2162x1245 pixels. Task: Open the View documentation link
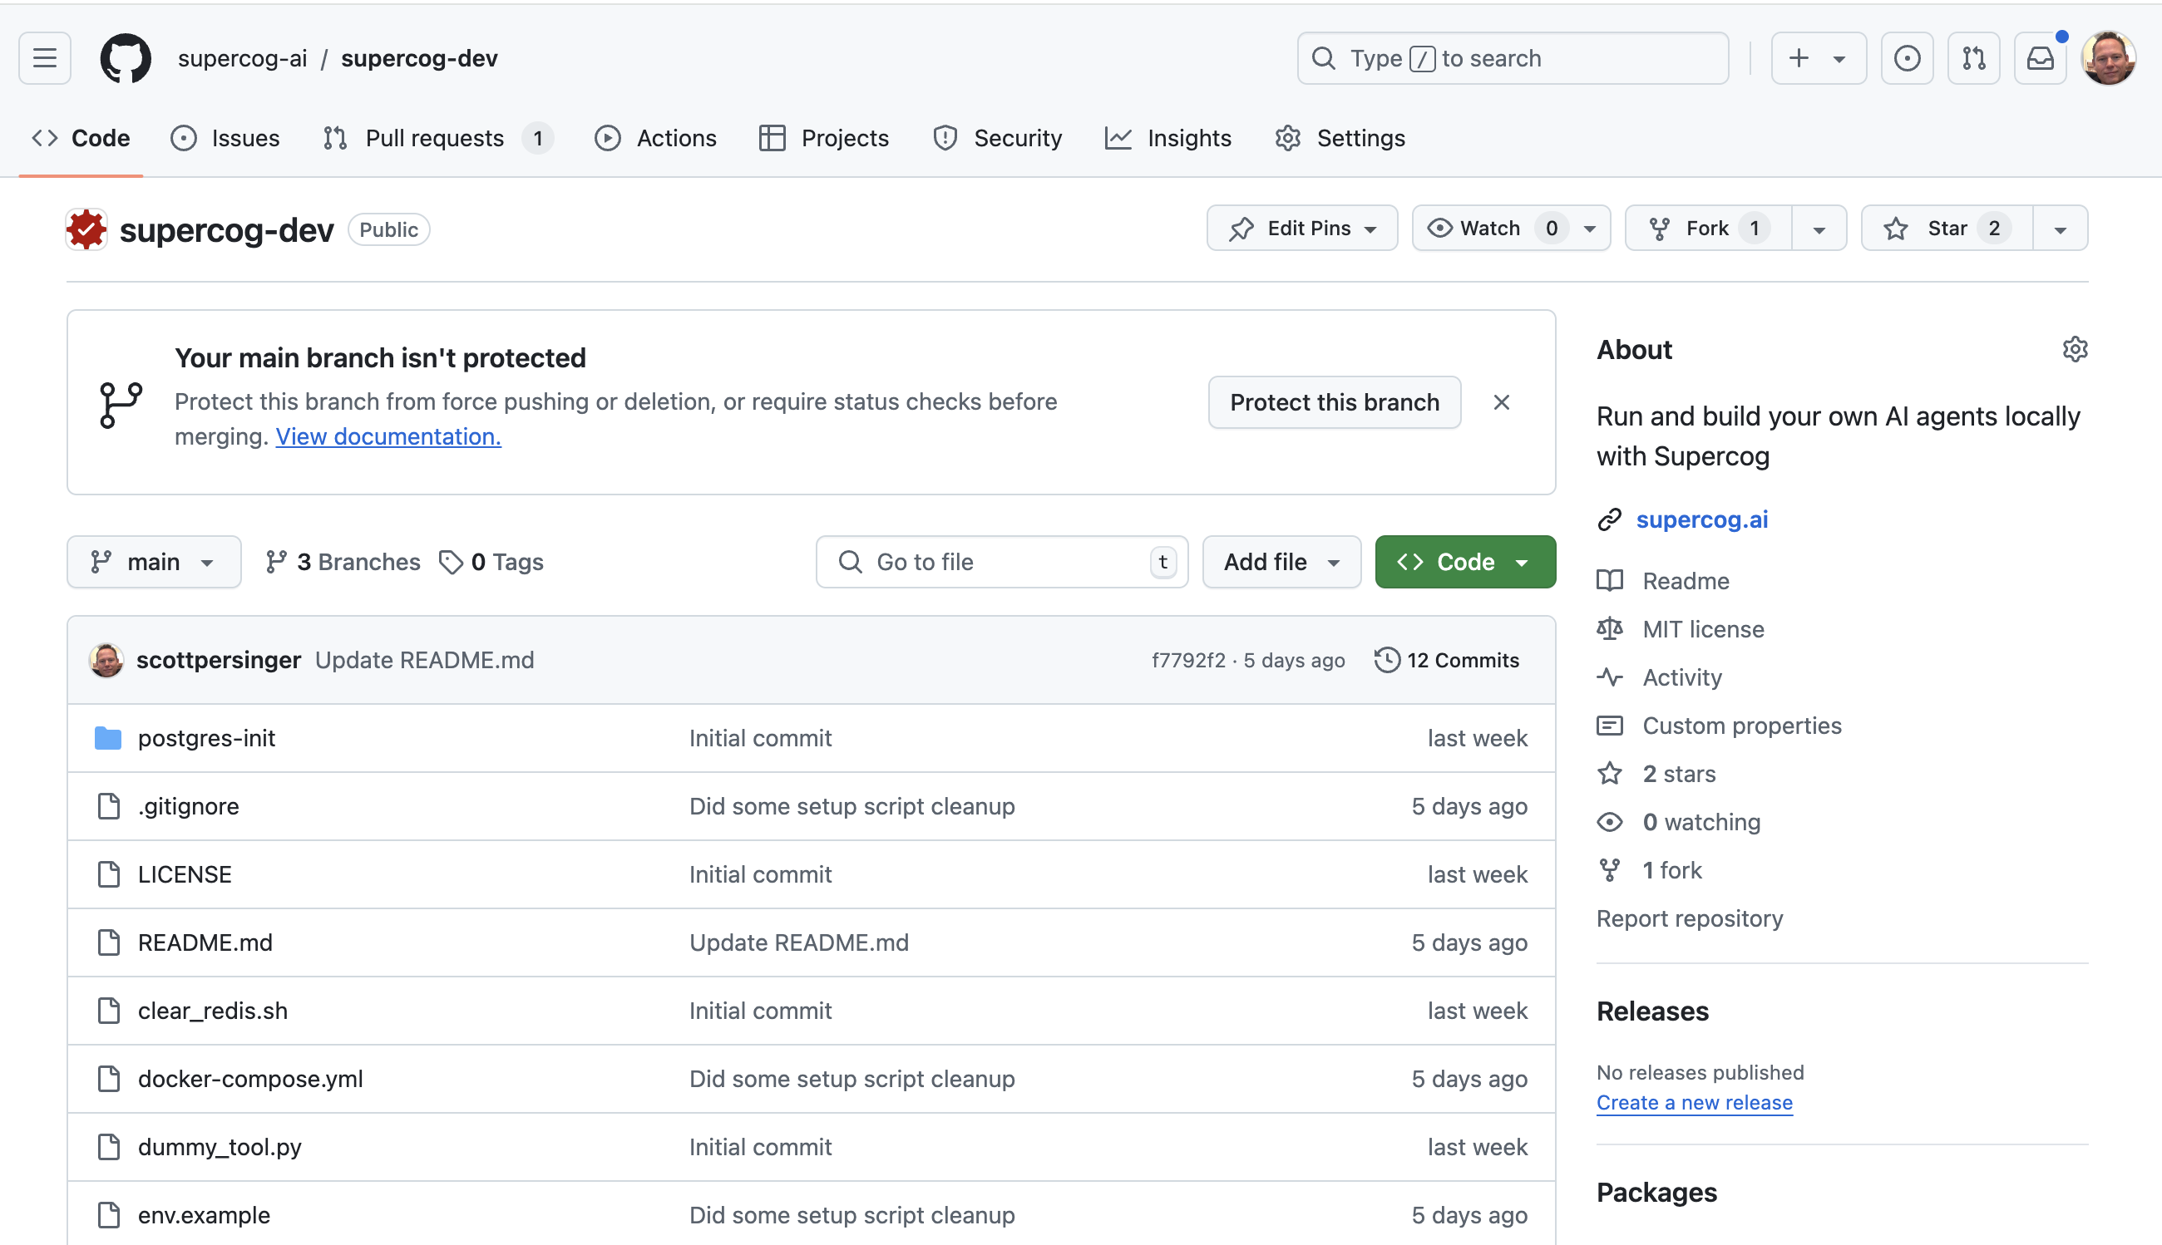[387, 437]
